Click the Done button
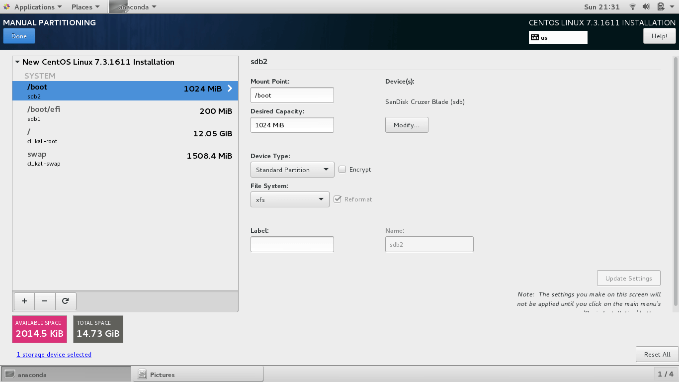Image resolution: width=679 pixels, height=382 pixels. point(19,36)
